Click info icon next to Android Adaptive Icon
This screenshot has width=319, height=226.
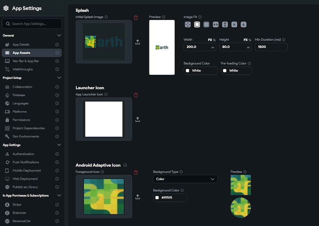click(x=125, y=165)
